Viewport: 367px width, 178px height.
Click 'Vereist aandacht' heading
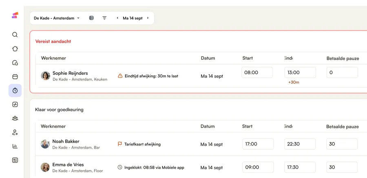click(53, 42)
